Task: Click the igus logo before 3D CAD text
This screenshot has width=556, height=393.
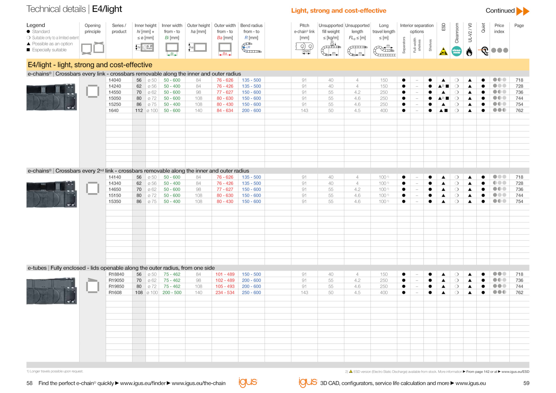Action: 308,382
